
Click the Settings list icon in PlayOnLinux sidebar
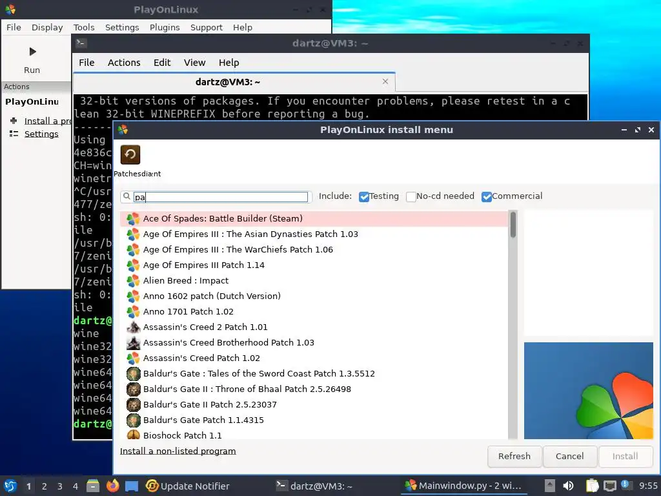click(14, 134)
